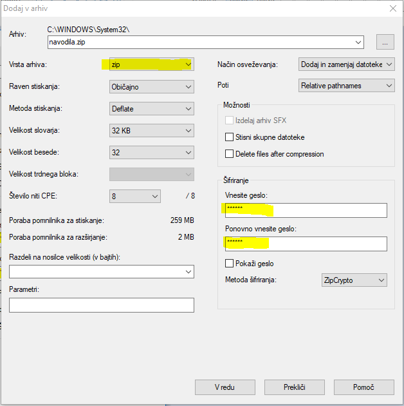
Task: Expand the Raven stiskanja dropdown
Action: [151, 87]
